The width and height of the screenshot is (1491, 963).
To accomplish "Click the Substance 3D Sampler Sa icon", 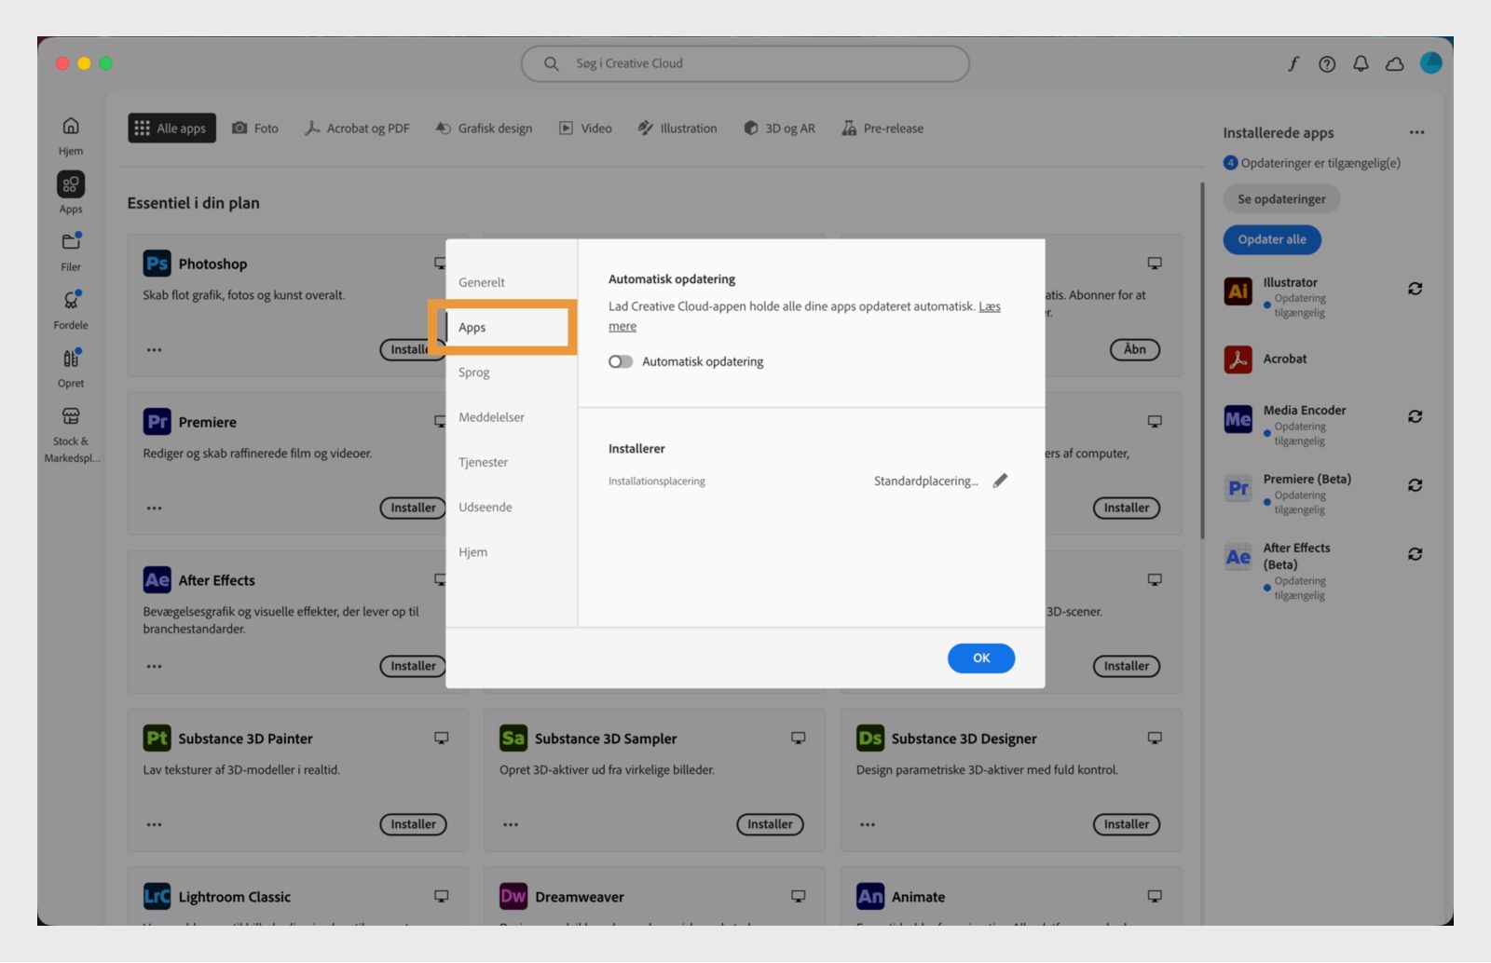I will 513,739.
